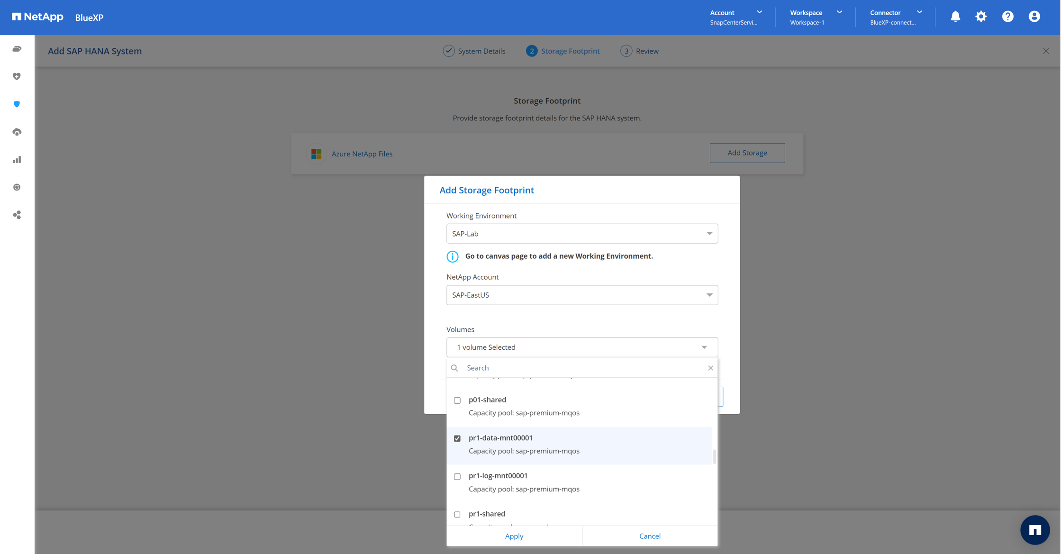Image resolution: width=1061 pixels, height=554 pixels.
Task: Click Apply to confirm volume selection
Action: tap(514, 536)
